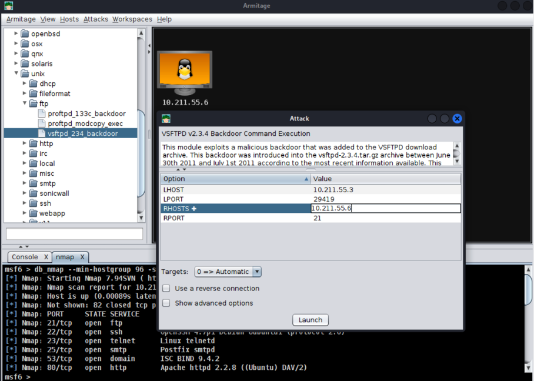Click the Armitage app icon in the main title bar
Screen dimensions: 534x381
tap(8, 5)
